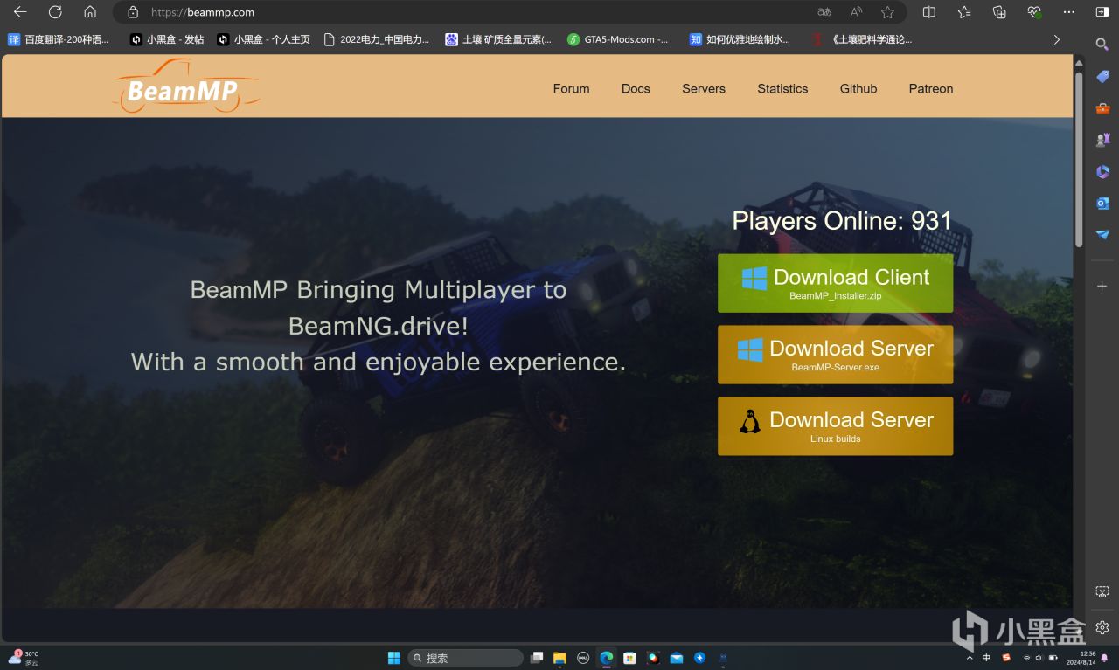Open File Explorer from taskbar
This screenshot has height=670, width=1119.
tap(559, 658)
